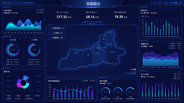Toggle 第三产业 legend in 生产总值 panel

click(x=177, y=79)
